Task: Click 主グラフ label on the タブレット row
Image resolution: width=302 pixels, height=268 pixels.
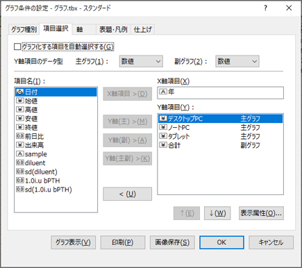Action: pos(251,137)
